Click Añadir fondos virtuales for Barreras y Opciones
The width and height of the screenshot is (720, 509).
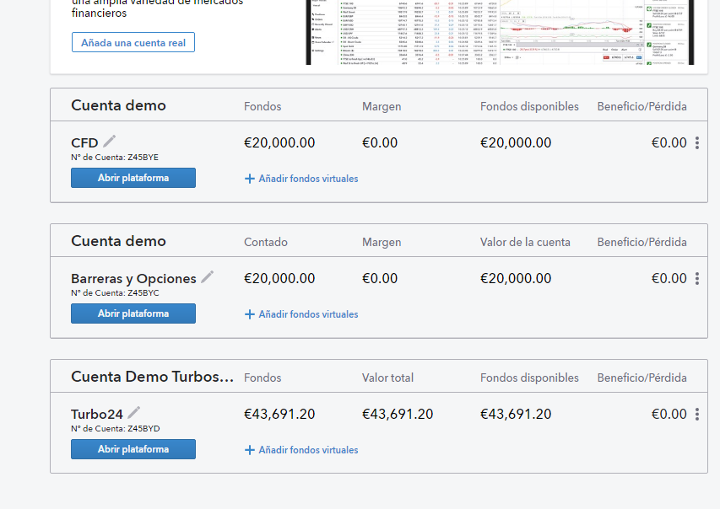308,314
